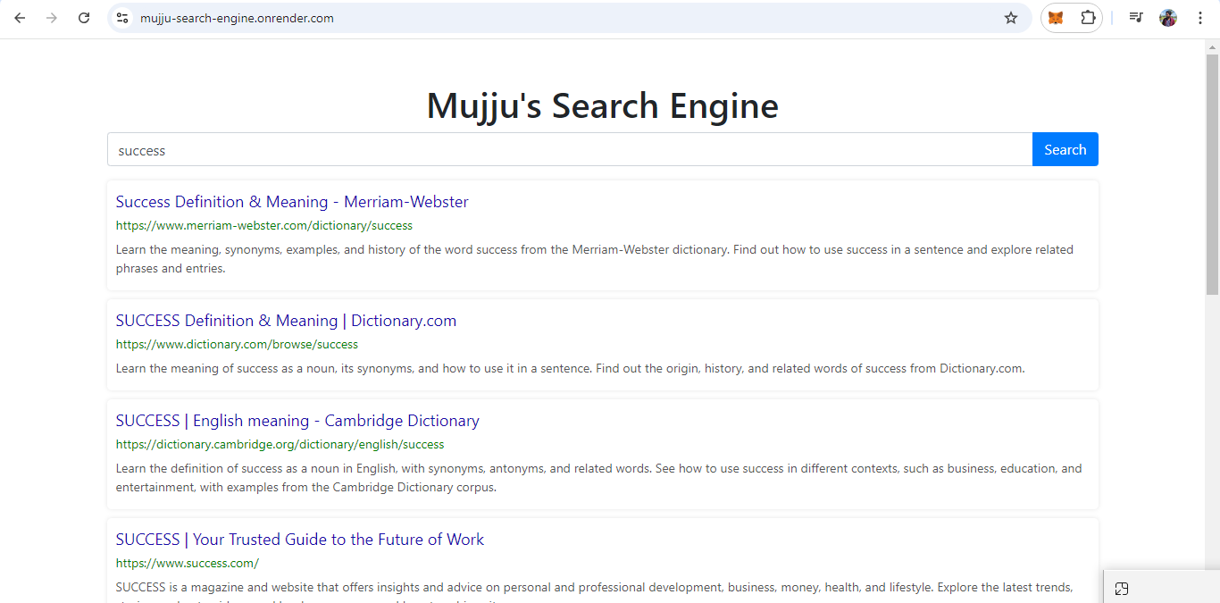Click the https://www.success.com/ URL text

[188, 563]
